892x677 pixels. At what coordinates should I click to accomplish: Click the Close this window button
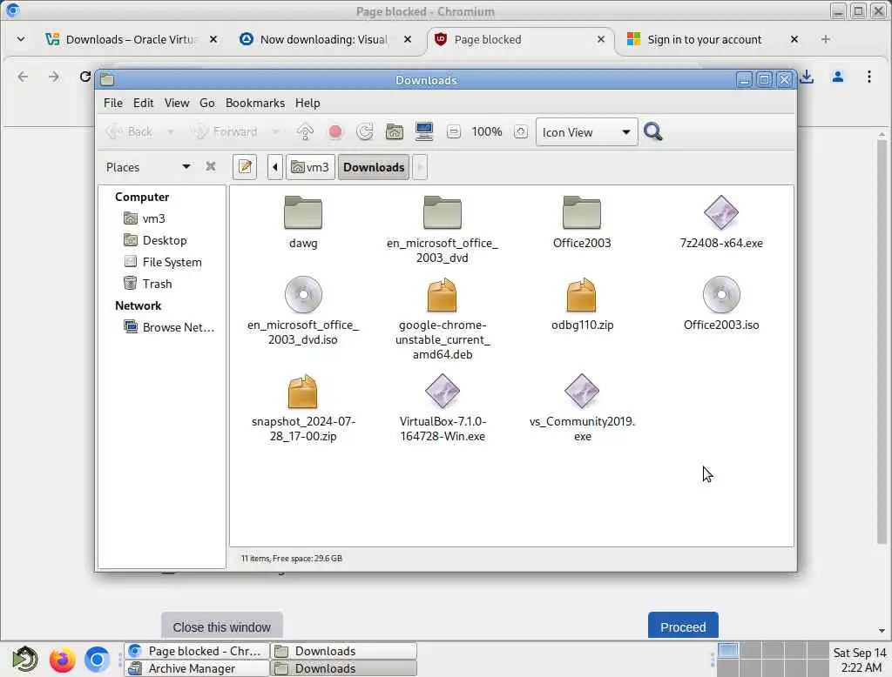coord(222,627)
